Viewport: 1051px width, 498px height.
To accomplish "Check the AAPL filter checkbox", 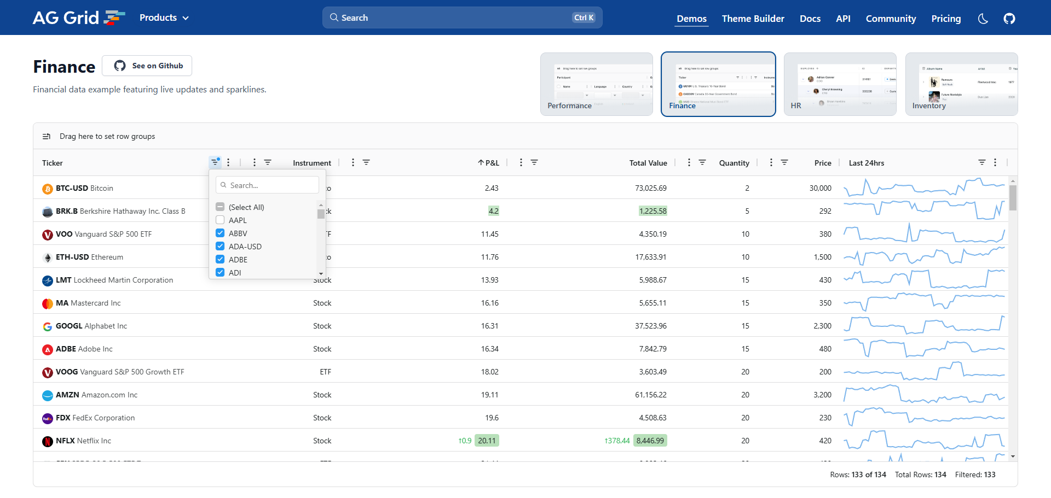I will 220,220.
